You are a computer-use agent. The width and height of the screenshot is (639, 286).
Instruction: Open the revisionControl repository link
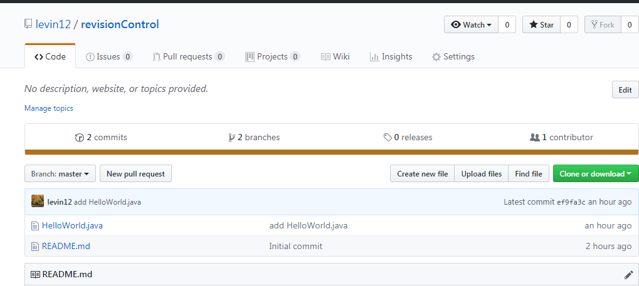click(x=120, y=24)
